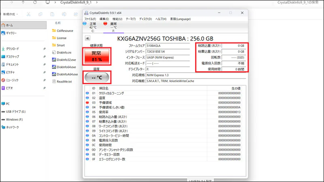Viewport: 324px width, 182px height.
Task: Open ホーム in Explorer sidebar
Action: pos(23,25)
